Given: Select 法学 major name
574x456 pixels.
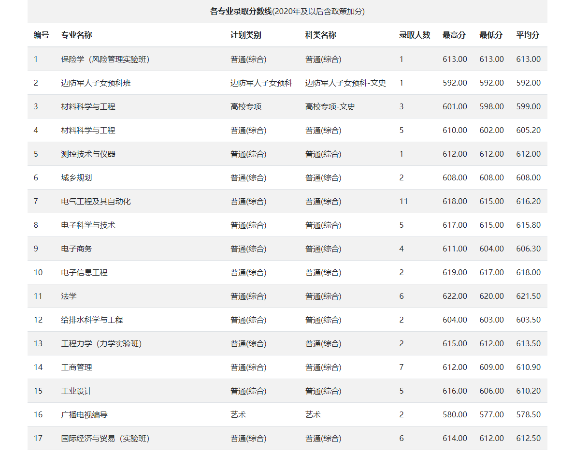Looking at the screenshot, I should (x=69, y=296).
